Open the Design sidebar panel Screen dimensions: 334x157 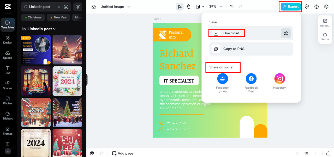pyautogui.click(x=8, y=40)
